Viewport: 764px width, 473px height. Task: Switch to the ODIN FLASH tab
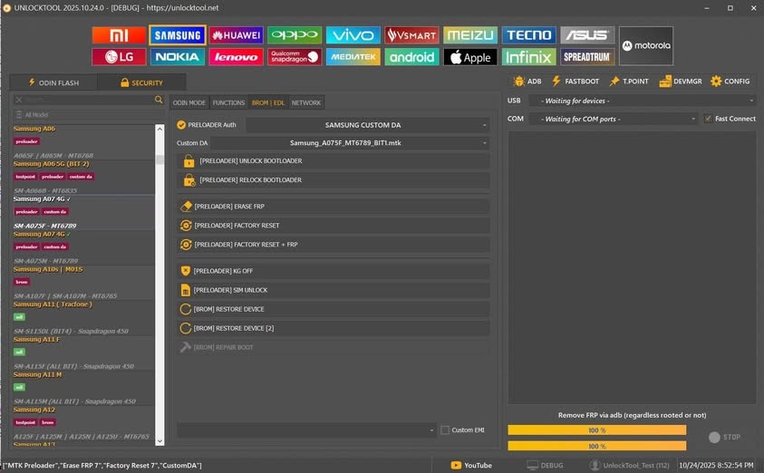[53, 82]
